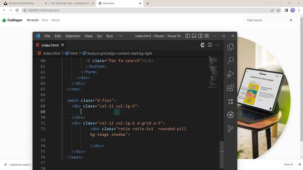Open Run and Debug view

click(x=231, y=74)
